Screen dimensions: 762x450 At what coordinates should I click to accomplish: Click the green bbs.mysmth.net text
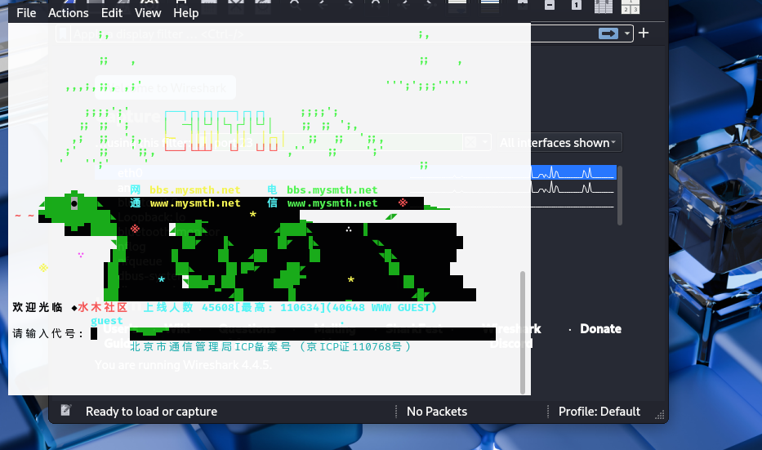(332, 190)
